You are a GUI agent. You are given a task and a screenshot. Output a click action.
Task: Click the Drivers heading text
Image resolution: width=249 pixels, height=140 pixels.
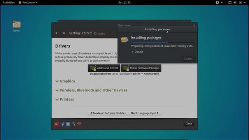[x=63, y=46]
